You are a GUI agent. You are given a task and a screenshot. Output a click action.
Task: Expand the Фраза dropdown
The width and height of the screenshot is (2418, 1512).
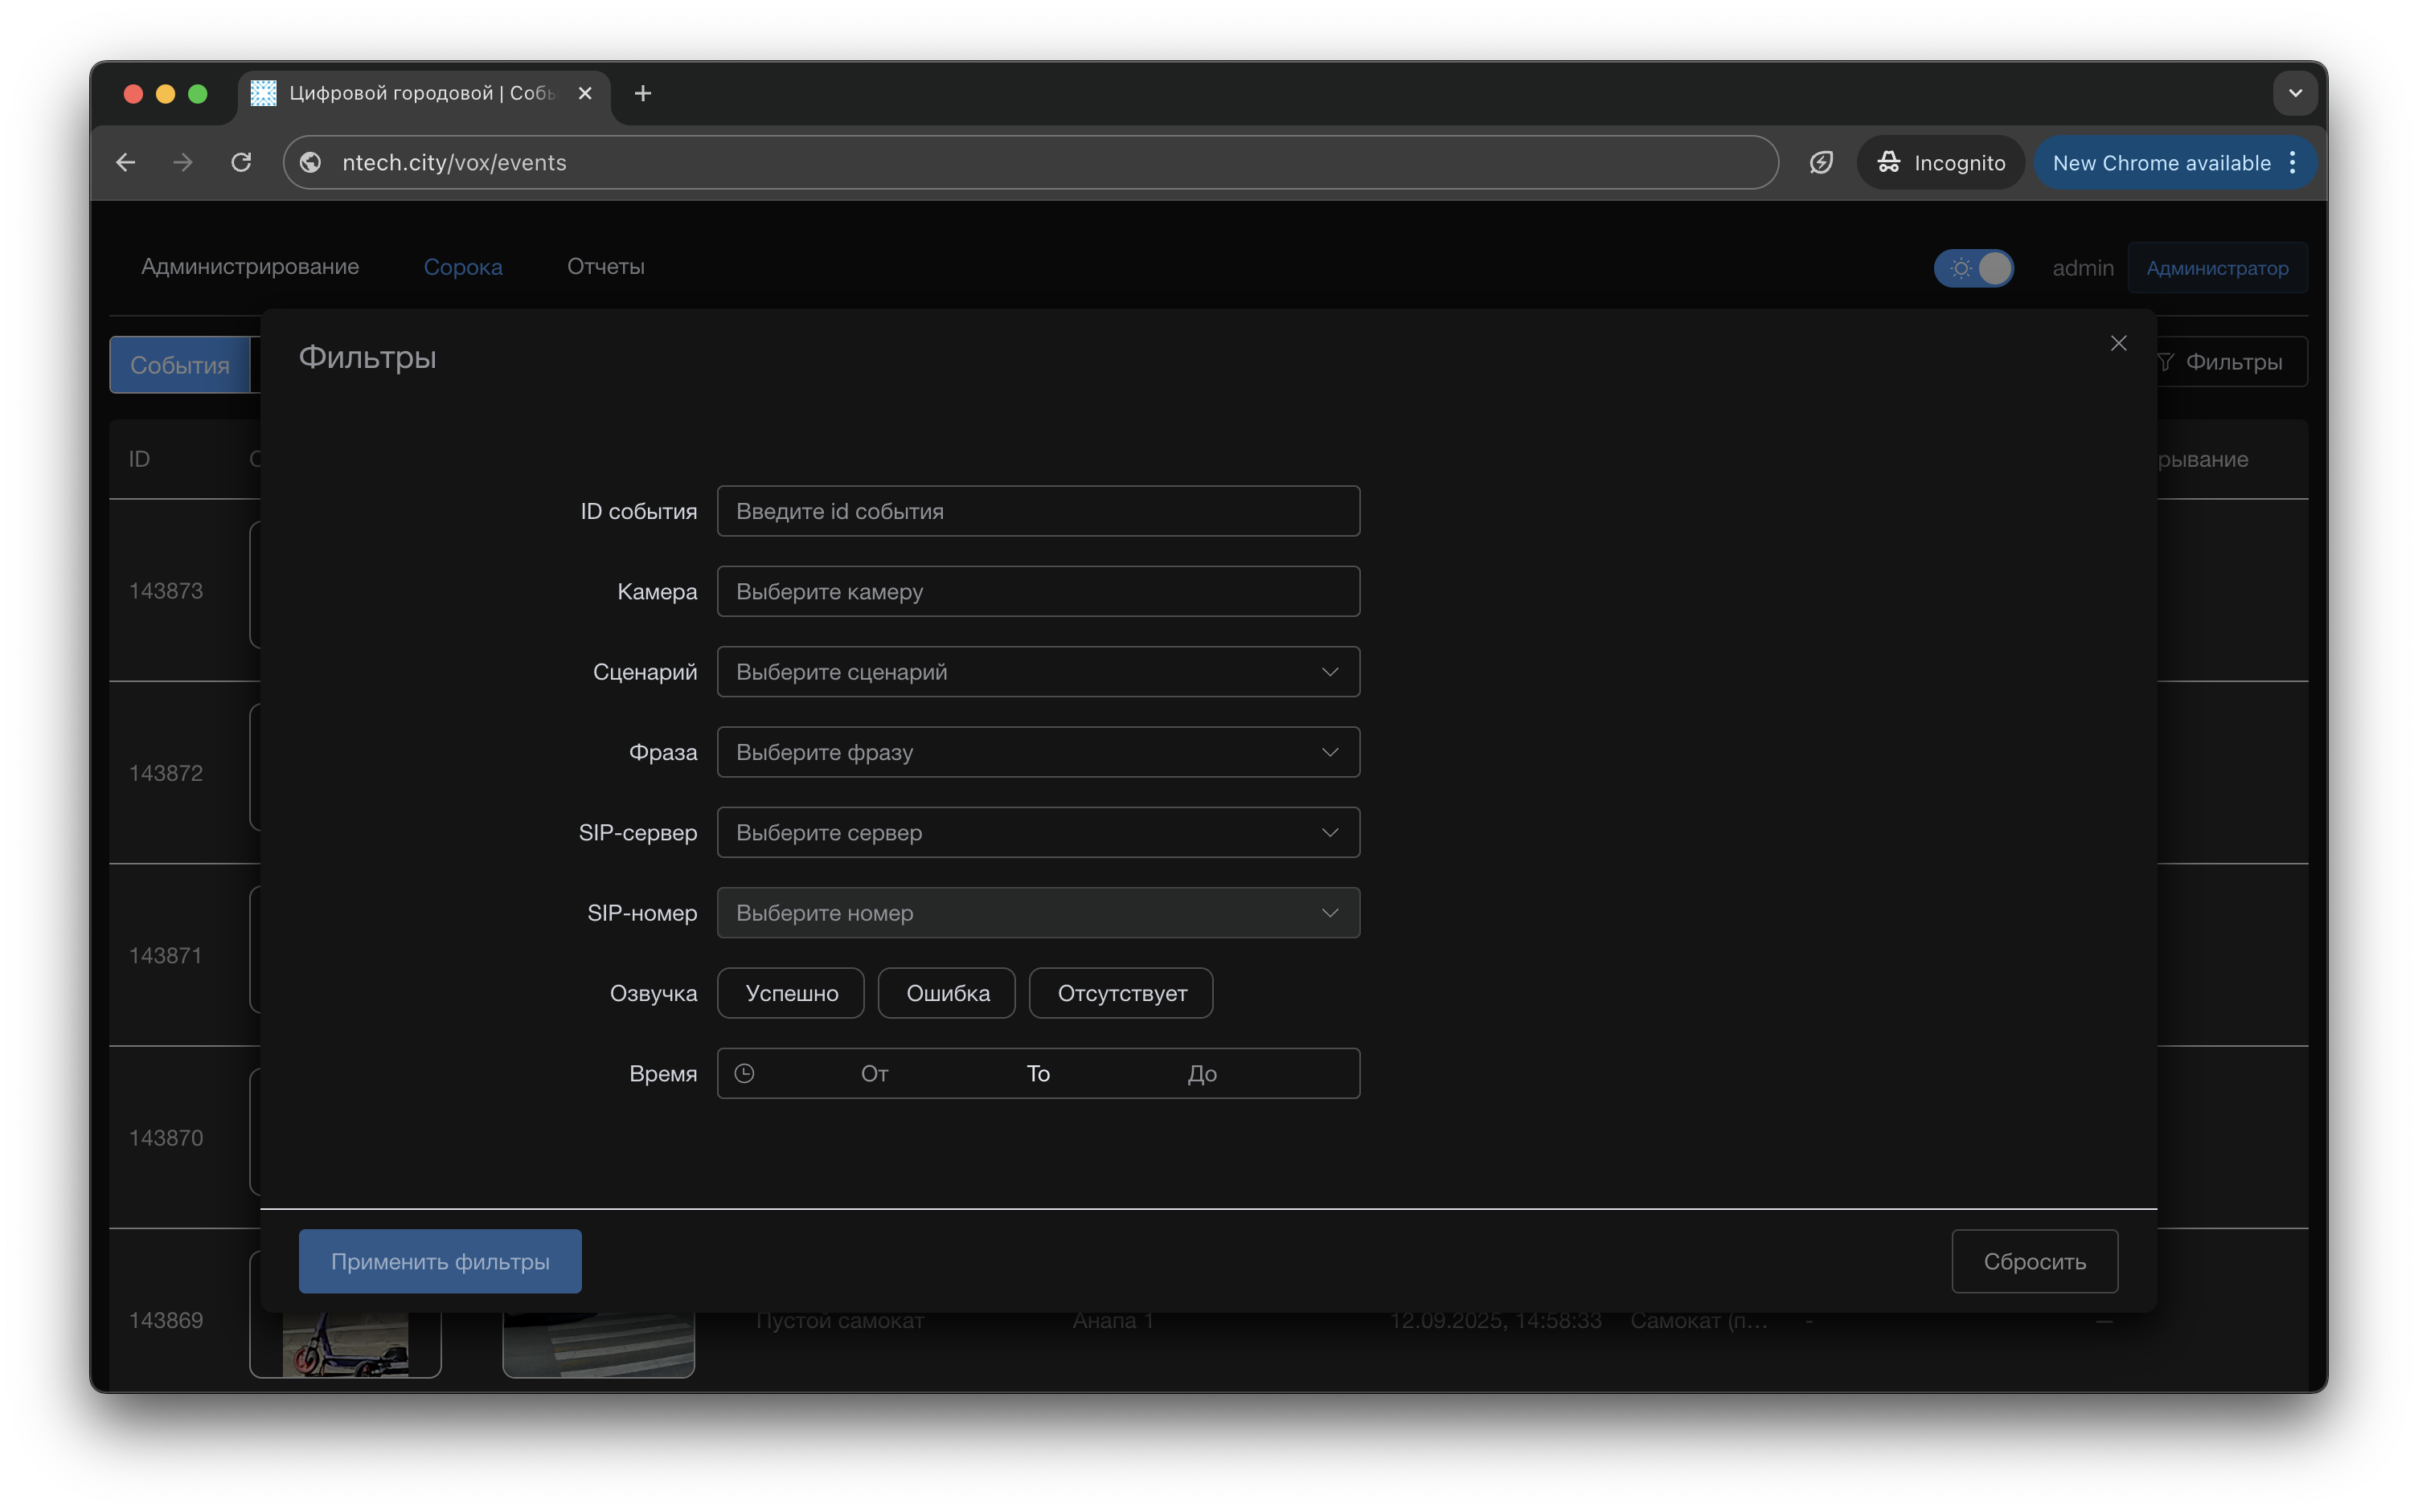[1038, 752]
